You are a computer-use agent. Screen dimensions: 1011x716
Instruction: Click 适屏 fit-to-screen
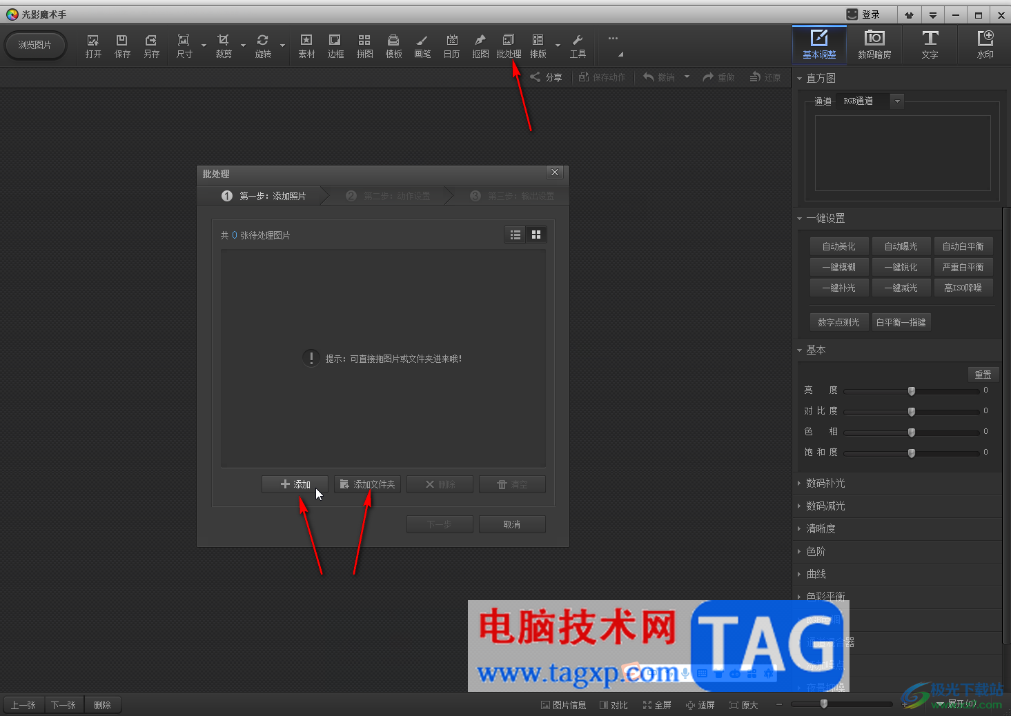pos(700,705)
